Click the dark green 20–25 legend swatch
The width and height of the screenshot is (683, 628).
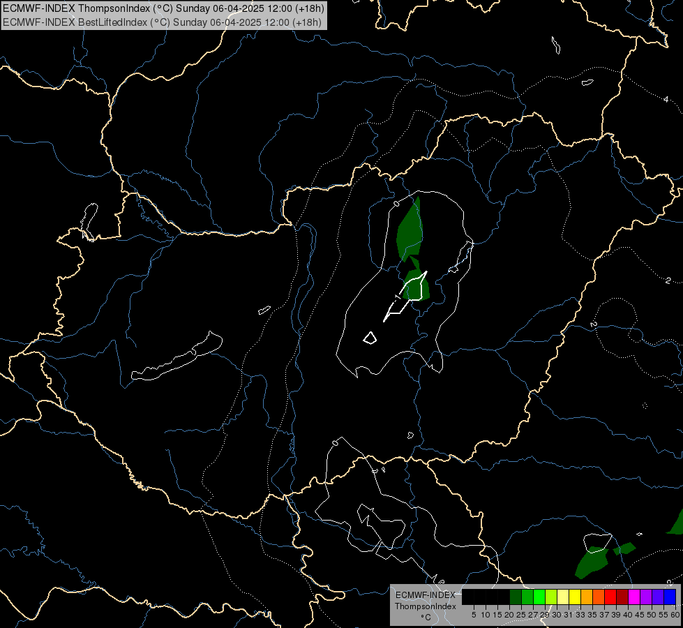coord(516,597)
